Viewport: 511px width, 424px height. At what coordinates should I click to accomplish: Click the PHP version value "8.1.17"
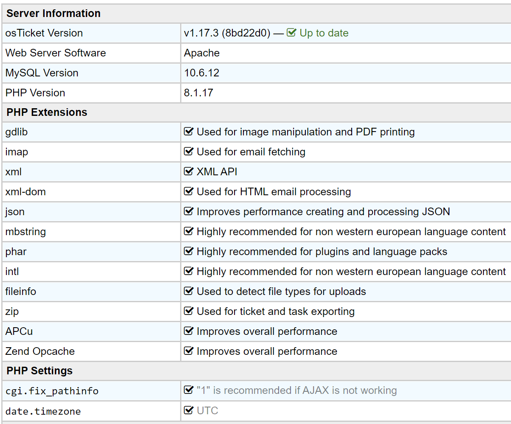click(199, 93)
